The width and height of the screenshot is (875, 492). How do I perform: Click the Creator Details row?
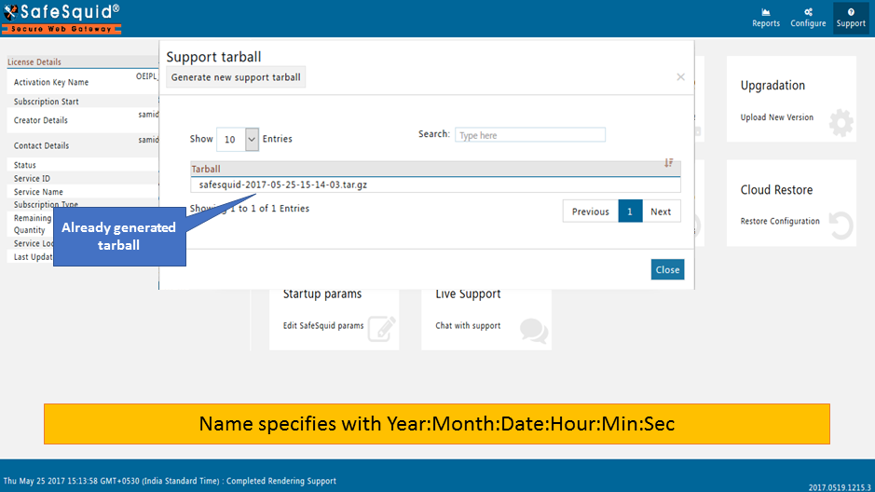tap(83, 120)
